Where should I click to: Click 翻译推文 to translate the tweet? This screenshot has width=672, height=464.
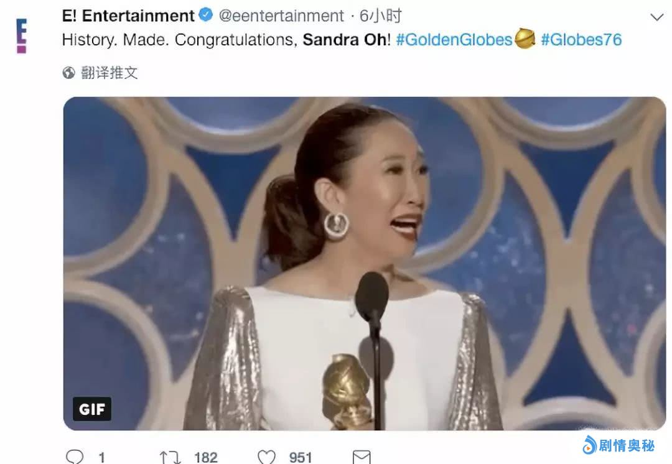click(110, 73)
